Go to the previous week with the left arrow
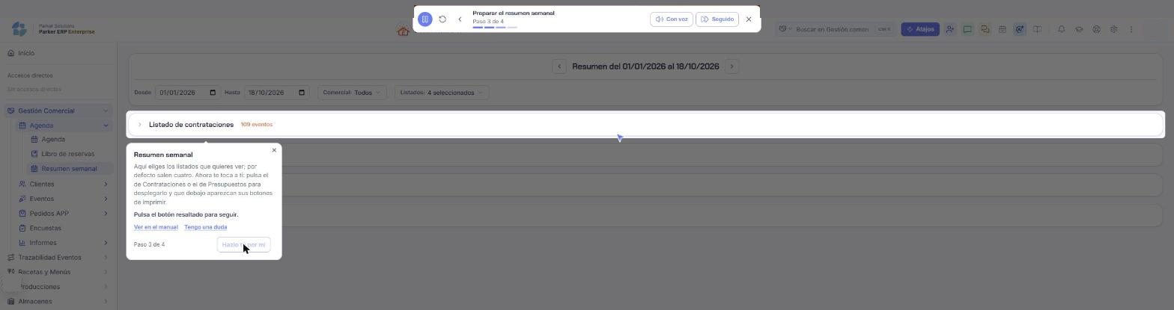The height and width of the screenshot is (310, 1174). (559, 66)
